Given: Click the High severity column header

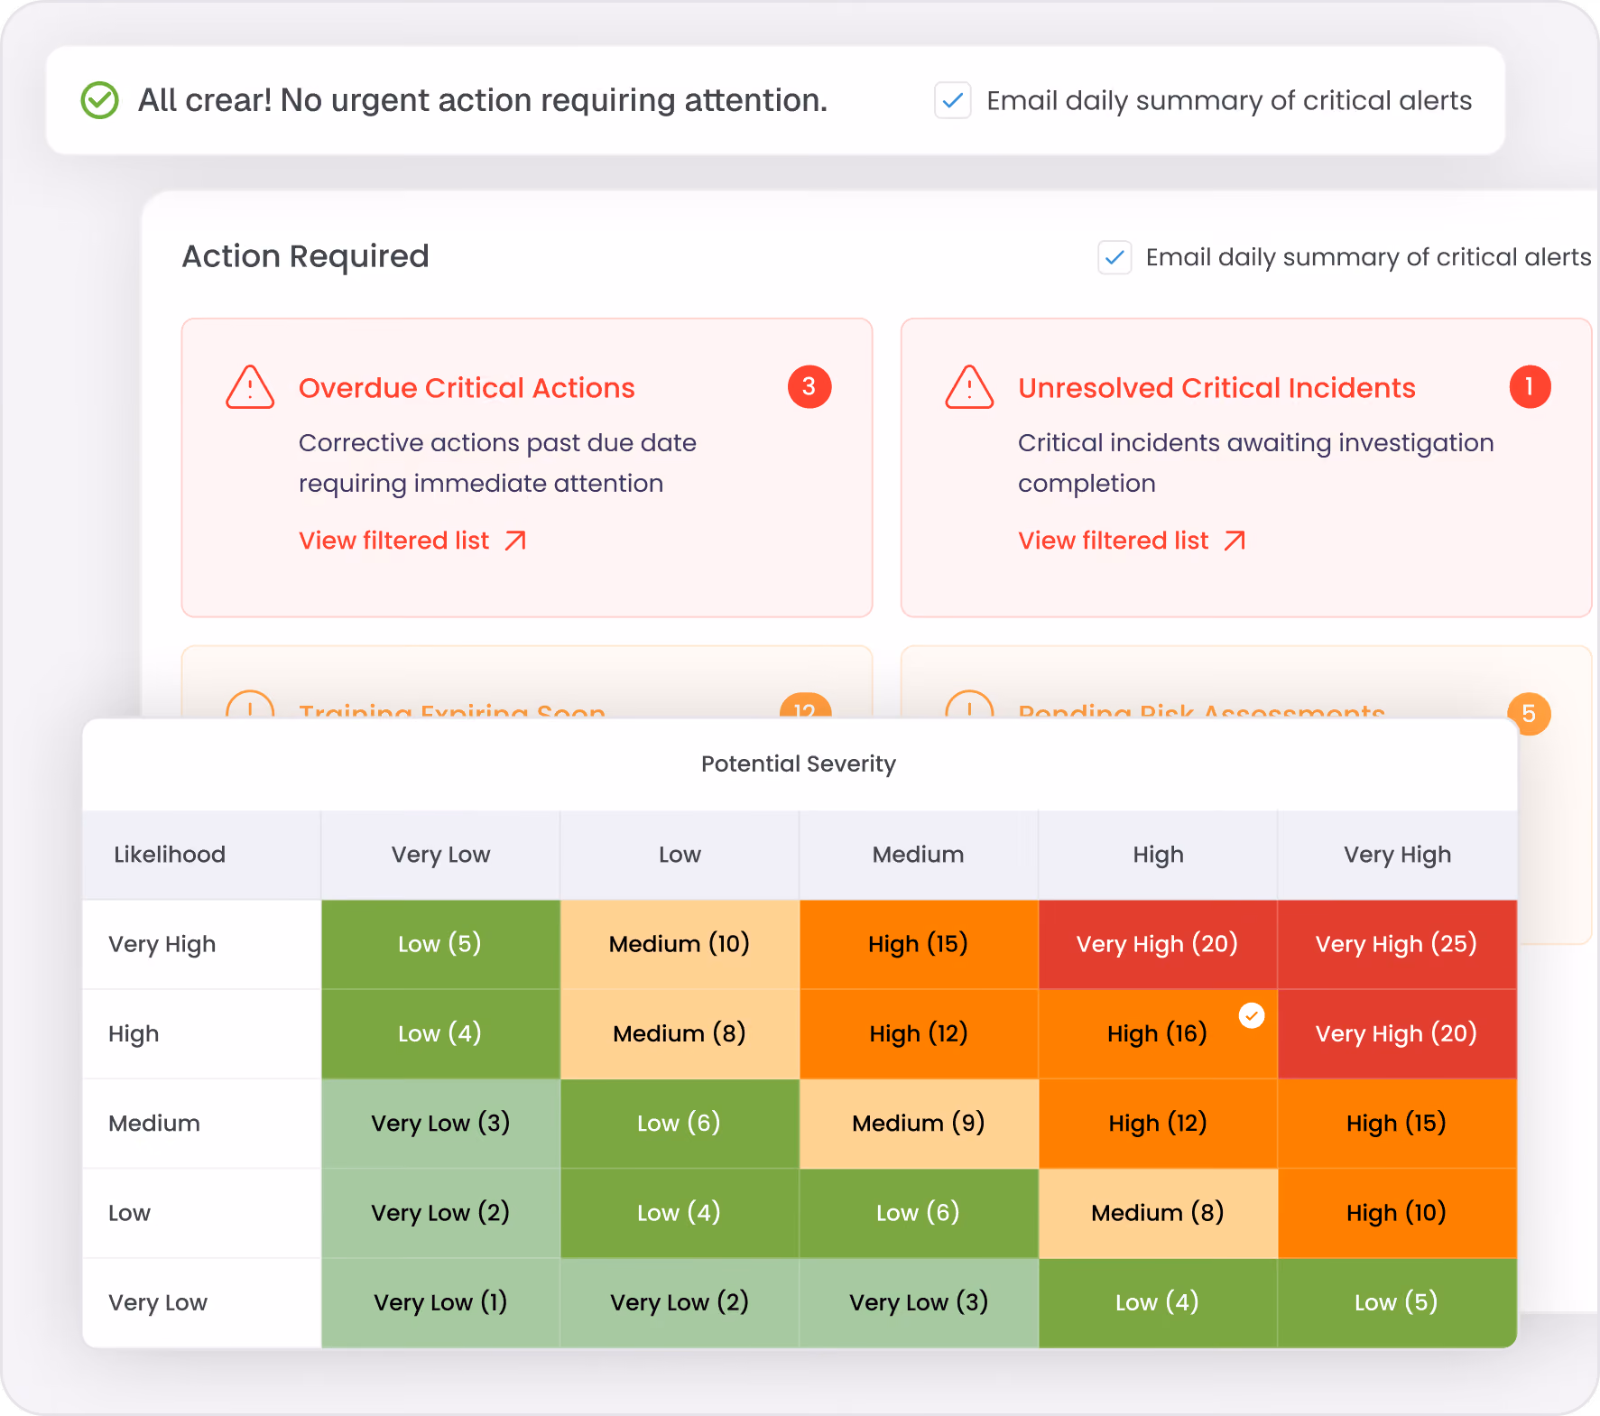Looking at the screenshot, I should 1158,855.
